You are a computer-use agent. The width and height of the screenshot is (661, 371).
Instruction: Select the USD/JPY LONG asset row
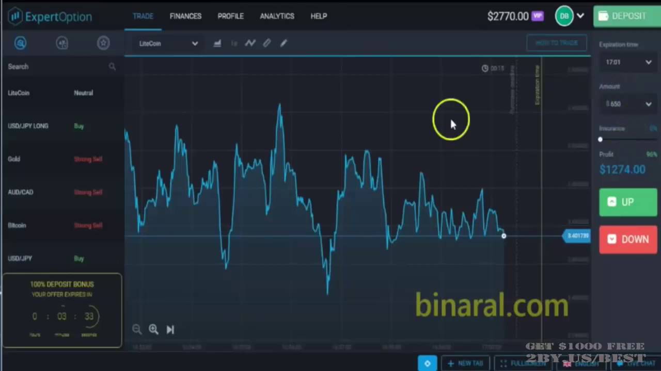coord(62,126)
